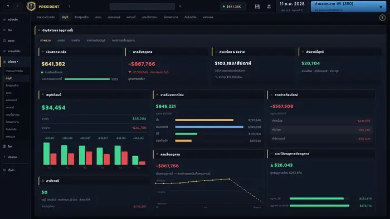Click the -$867,766 value in the top card

142,64
